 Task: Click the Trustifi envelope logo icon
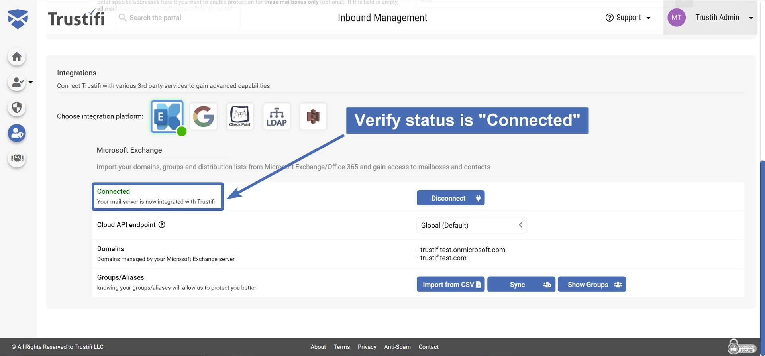18,19
